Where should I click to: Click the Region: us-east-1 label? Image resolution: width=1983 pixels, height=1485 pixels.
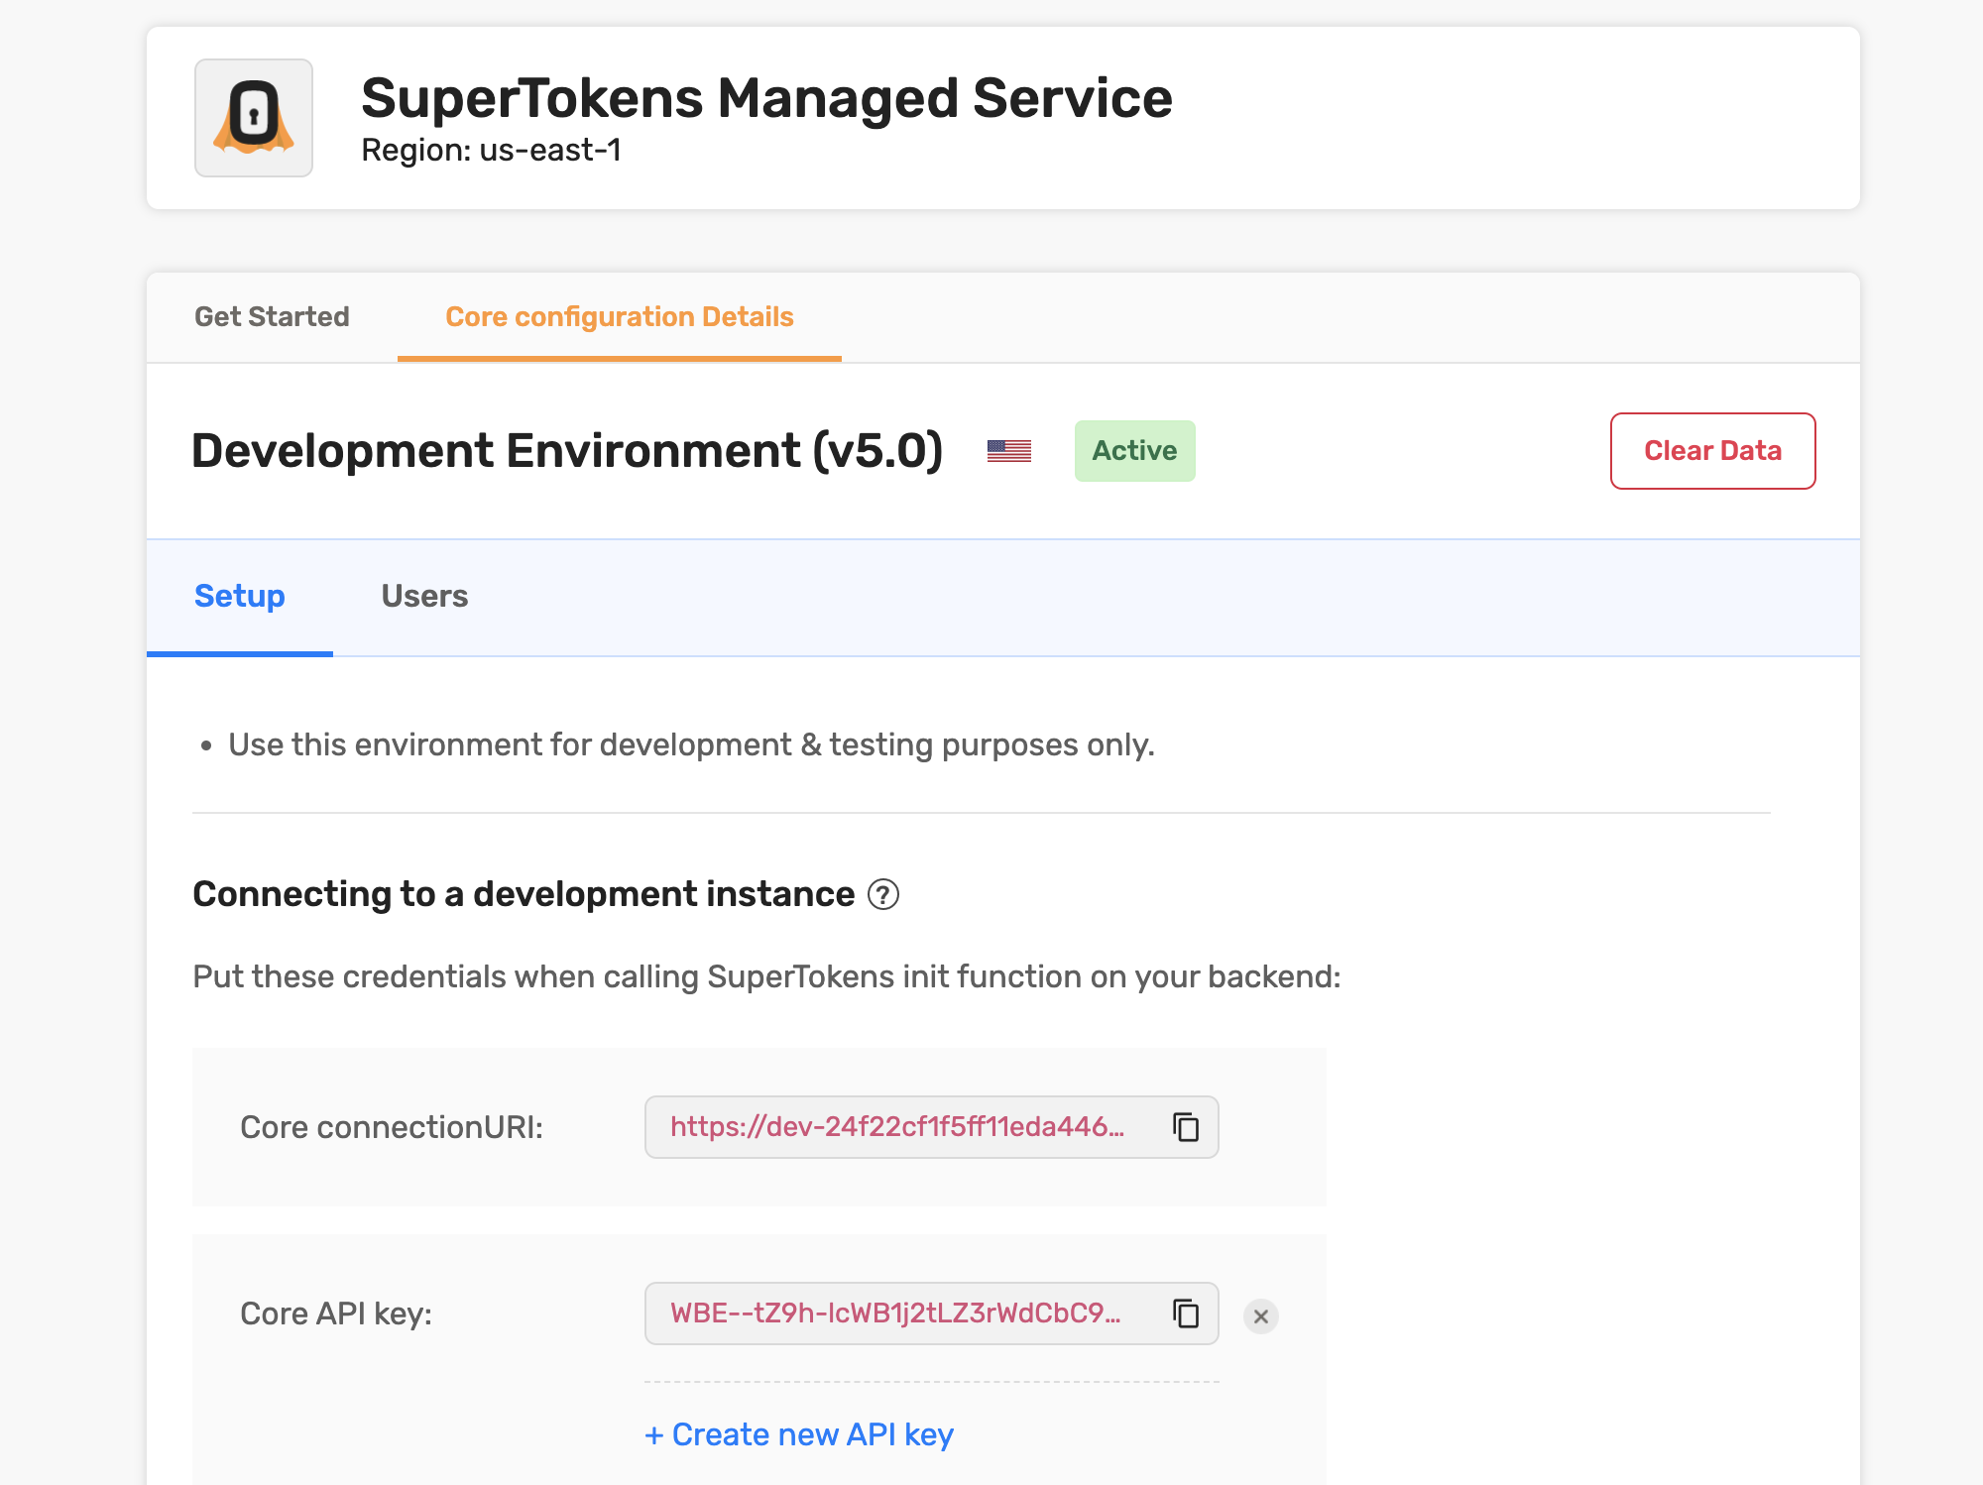tap(492, 151)
